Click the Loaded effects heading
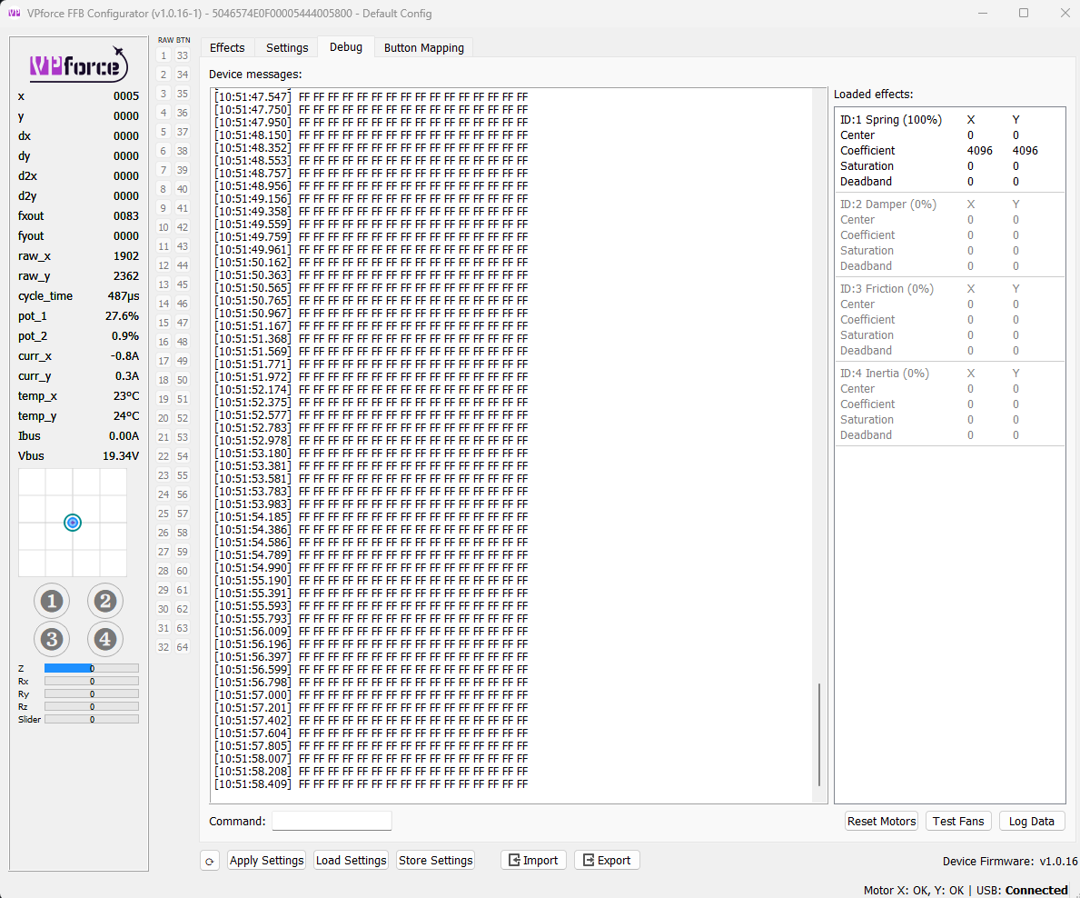Viewport: 1080px width, 898px height. (x=873, y=94)
